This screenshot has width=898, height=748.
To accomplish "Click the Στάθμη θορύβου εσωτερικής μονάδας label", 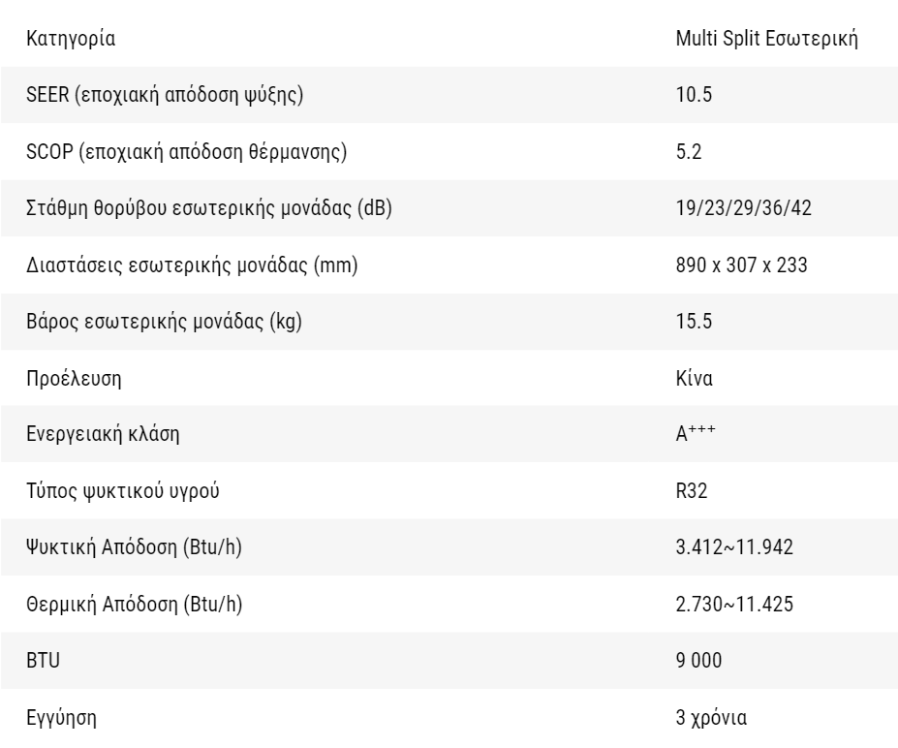I will pos(209,208).
